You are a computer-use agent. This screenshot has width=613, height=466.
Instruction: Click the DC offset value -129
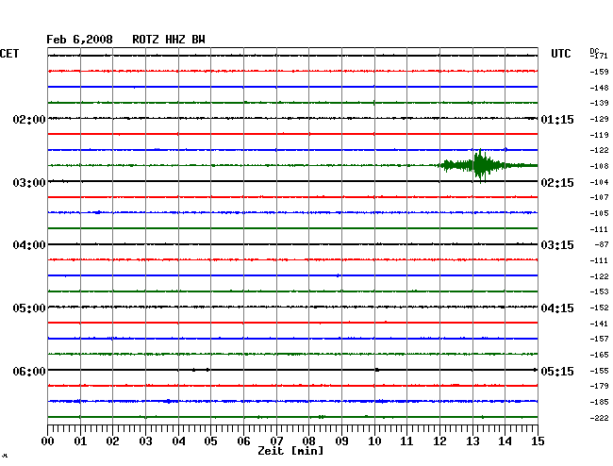pyautogui.click(x=599, y=119)
